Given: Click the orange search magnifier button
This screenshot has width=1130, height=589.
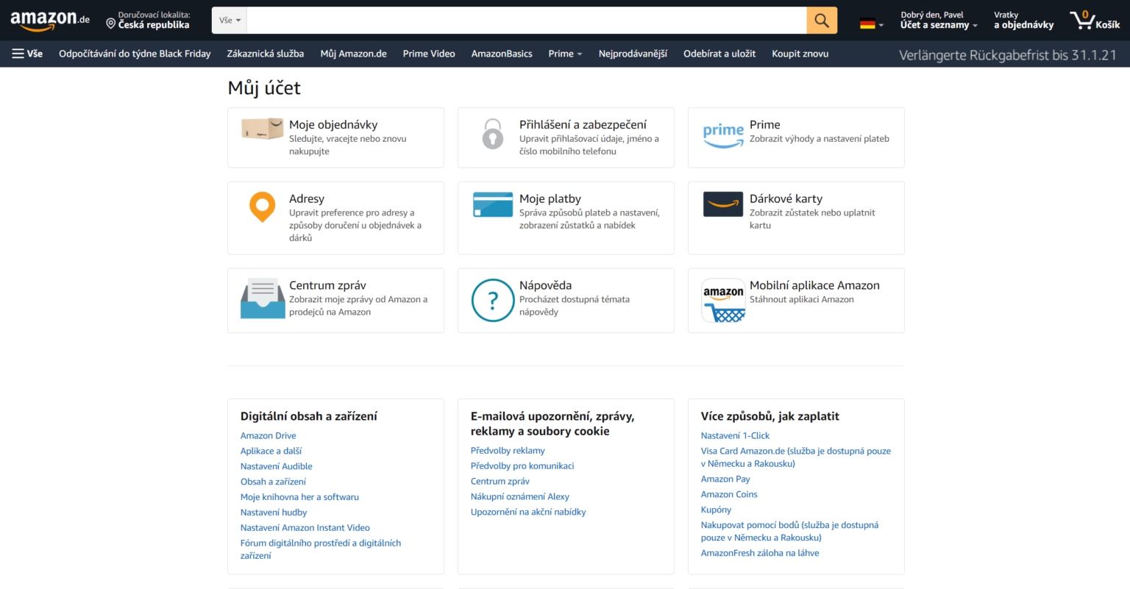Looking at the screenshot, I should 821,20.
